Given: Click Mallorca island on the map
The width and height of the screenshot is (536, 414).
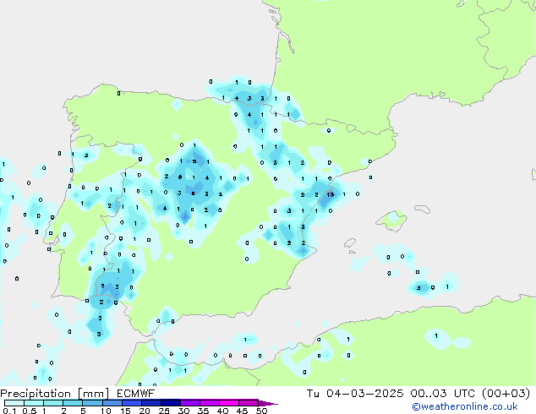Looking at the screenshot, I should pyautogui.click(x=391, y=221).
